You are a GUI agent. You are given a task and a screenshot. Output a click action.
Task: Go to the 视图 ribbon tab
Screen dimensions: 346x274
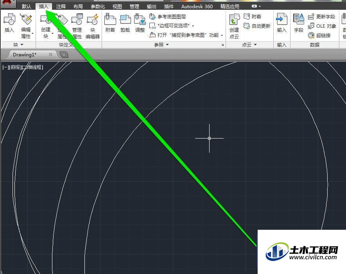[x=117, y=6]
